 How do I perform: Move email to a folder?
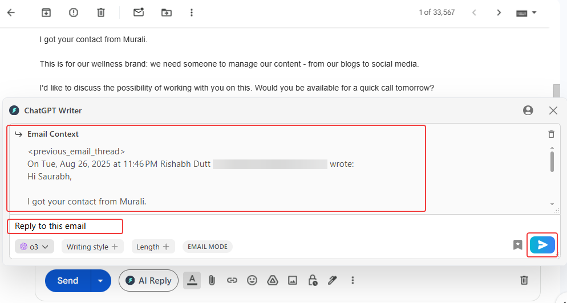[167, 13]
